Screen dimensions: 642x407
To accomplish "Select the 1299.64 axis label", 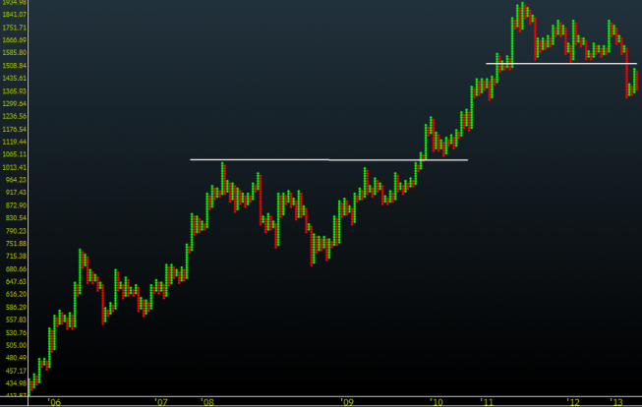I will (15, 103).
